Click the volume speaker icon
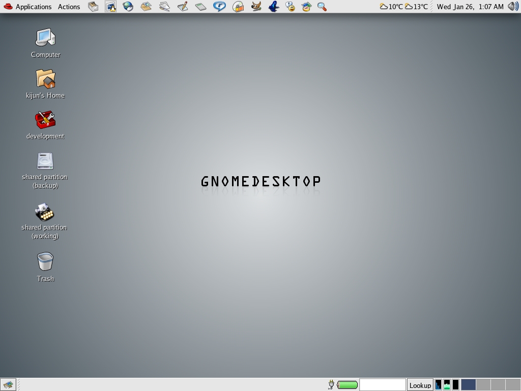The width and height of the screenshot is (521, 391). click(513, 7)
